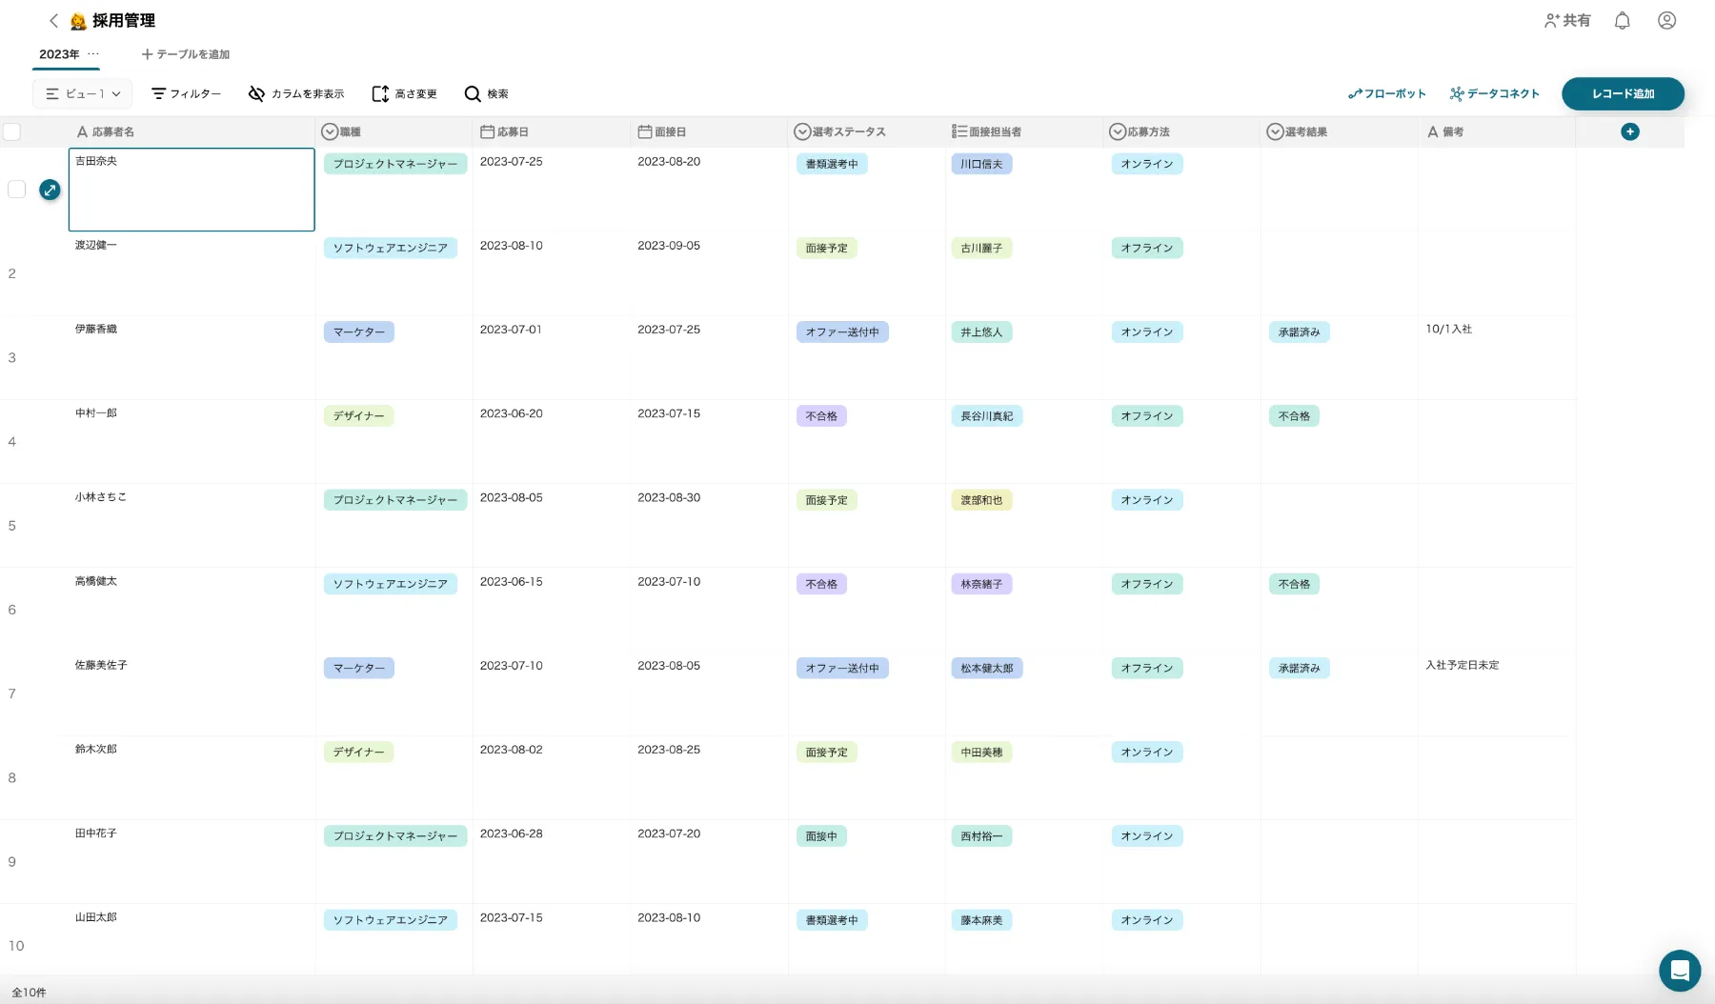Image resolution: width=1715 pixels, height=1004 pixels.
Task: Open the user account profile icon
Action: (1666, 21)
